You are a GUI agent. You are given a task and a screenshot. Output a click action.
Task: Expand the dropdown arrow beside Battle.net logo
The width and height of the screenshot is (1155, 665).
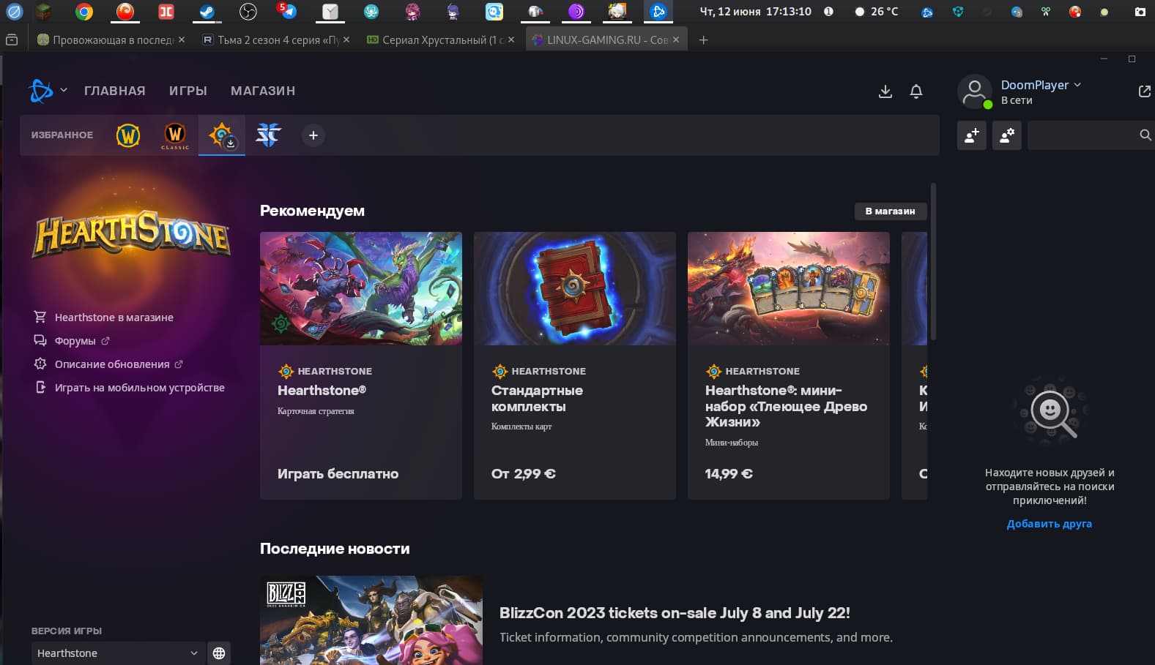coord(64,90)
